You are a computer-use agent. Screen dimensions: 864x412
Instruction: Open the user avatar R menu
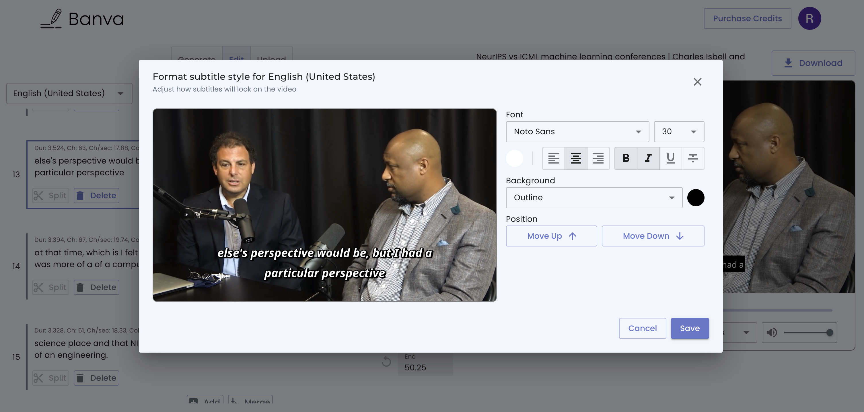click(x=809, y=18)
